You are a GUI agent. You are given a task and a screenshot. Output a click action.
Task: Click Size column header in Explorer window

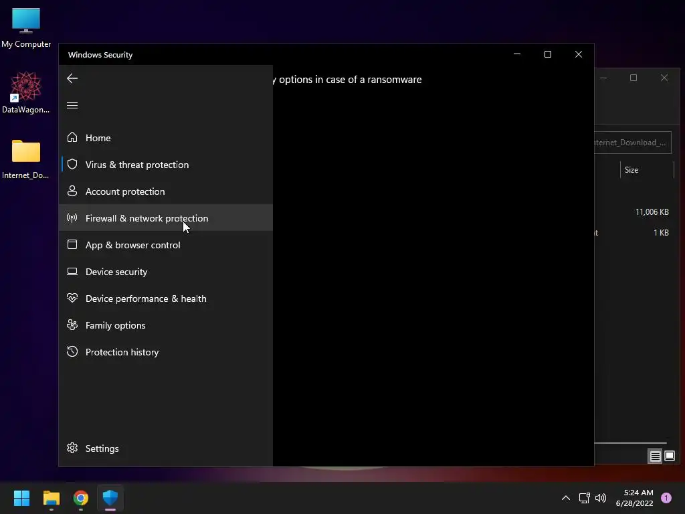pos(648,169)
